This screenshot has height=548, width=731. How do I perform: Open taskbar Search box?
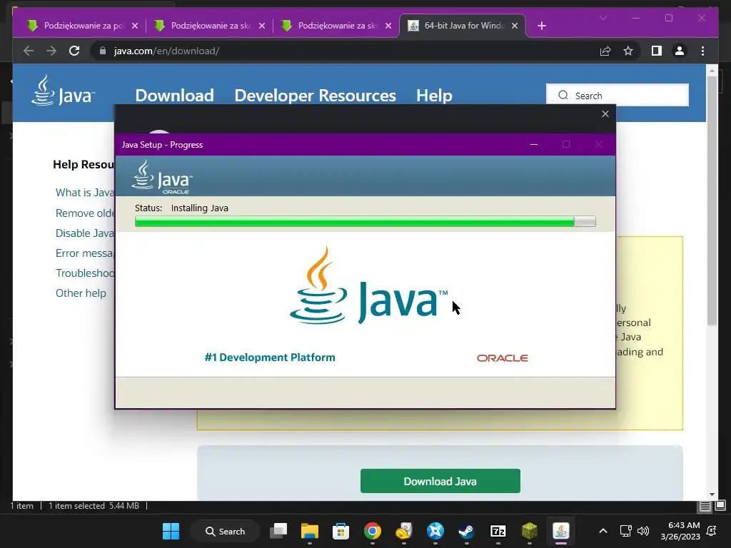[x=225, y=531]
